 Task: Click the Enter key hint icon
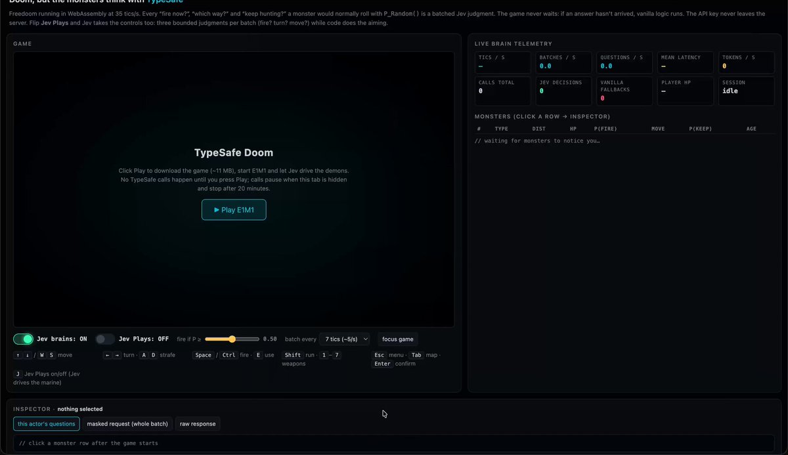[x=382, y=363]
